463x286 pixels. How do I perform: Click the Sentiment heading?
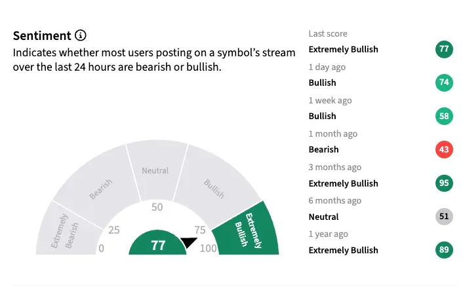pos(42,35)
